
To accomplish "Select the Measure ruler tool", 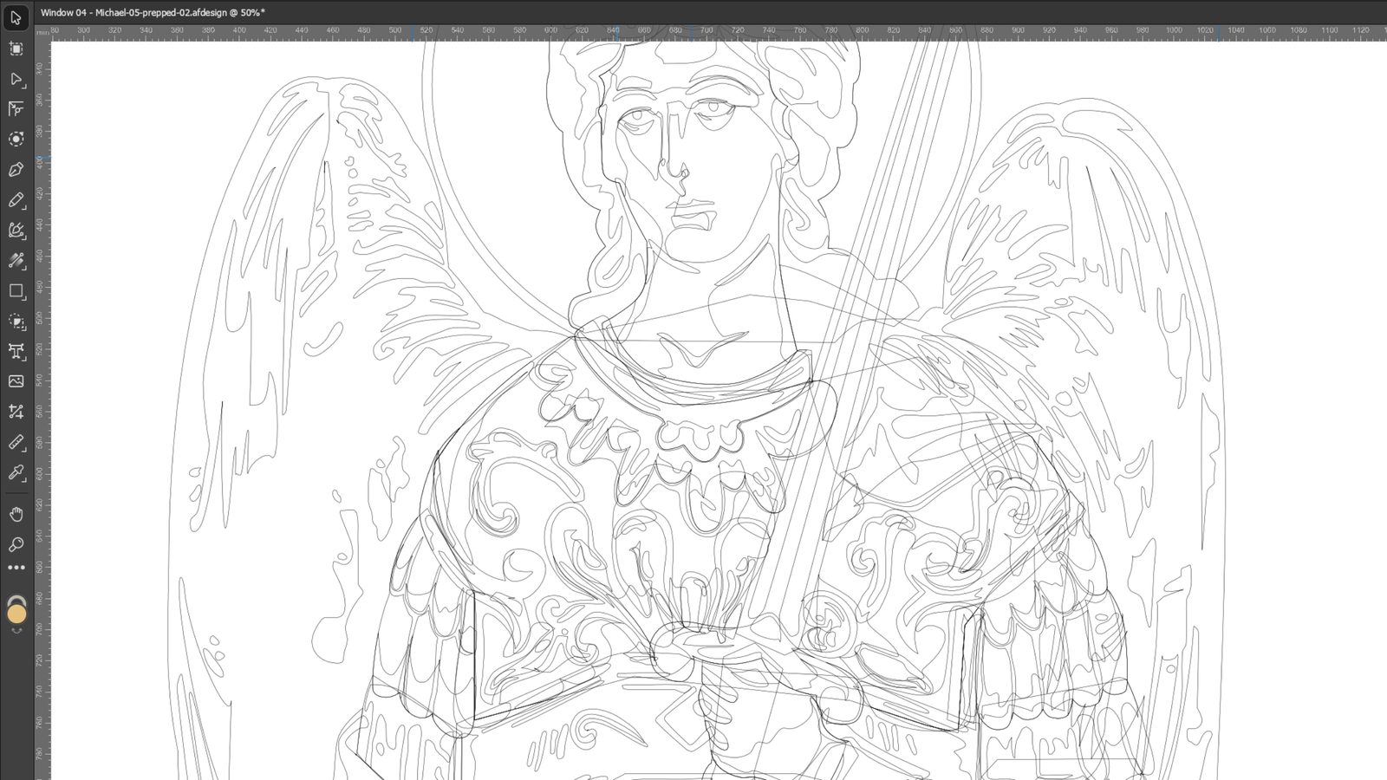I will coord(16,442).
